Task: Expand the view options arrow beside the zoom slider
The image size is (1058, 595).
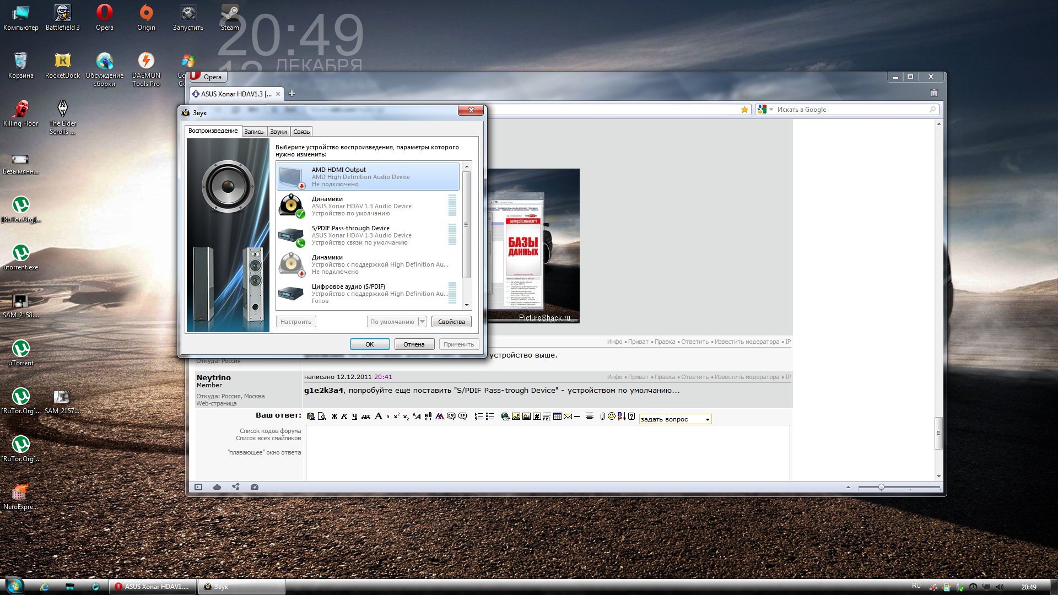Action: tap(848, 488)
